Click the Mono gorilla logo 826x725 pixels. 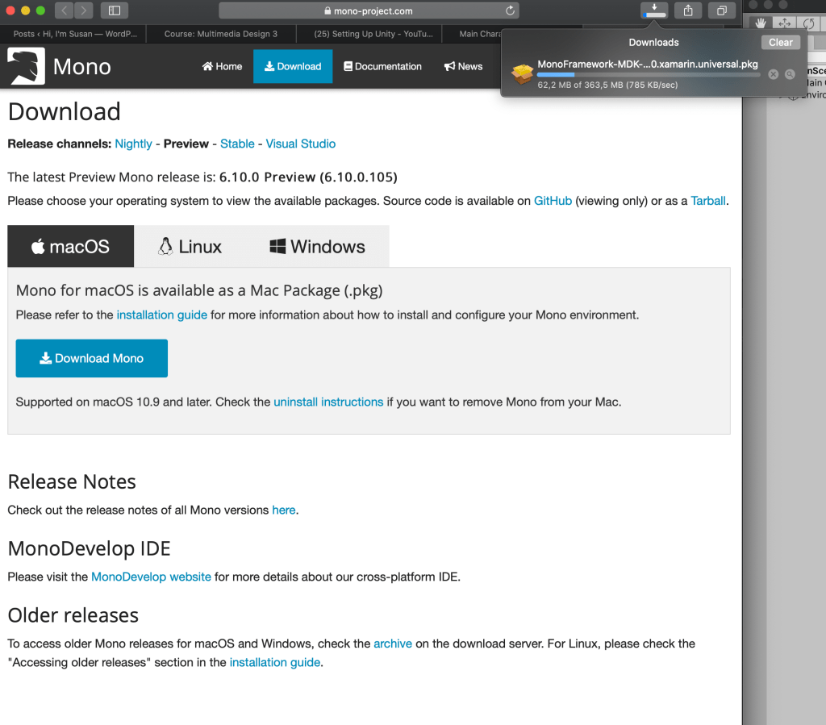tap(27, 66)
